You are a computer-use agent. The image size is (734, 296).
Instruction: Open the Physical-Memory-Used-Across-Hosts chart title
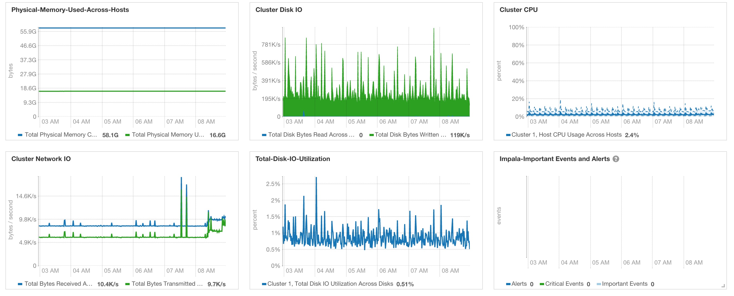point(70,10)
